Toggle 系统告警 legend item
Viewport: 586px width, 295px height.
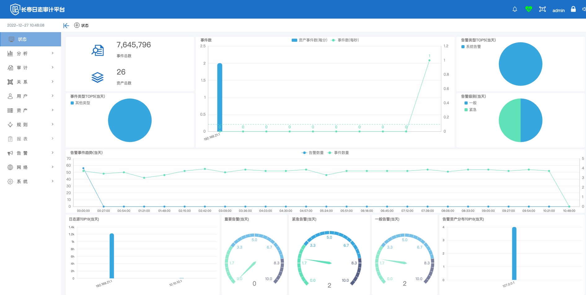pyautogui.click(x=471, y=47)
